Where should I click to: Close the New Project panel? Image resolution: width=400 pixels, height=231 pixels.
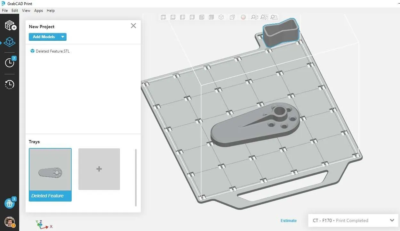[133, 26]
